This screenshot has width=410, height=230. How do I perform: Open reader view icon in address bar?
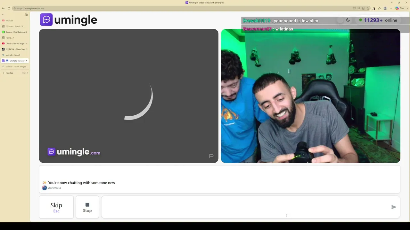pyautogui.click(x=363, y=8)
